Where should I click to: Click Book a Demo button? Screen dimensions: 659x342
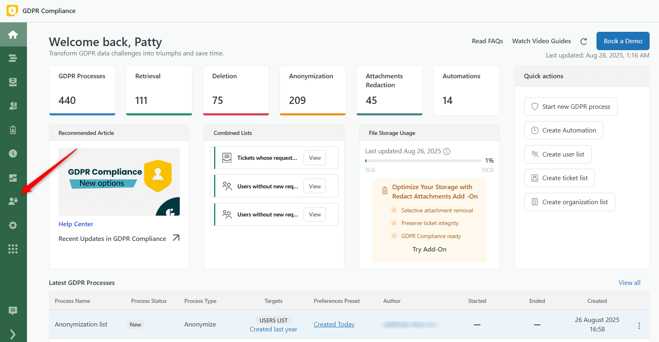623,41
